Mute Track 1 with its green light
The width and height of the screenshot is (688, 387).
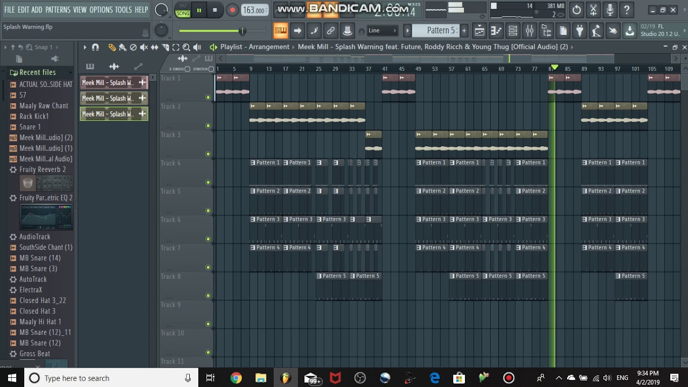tap(208, 97)
